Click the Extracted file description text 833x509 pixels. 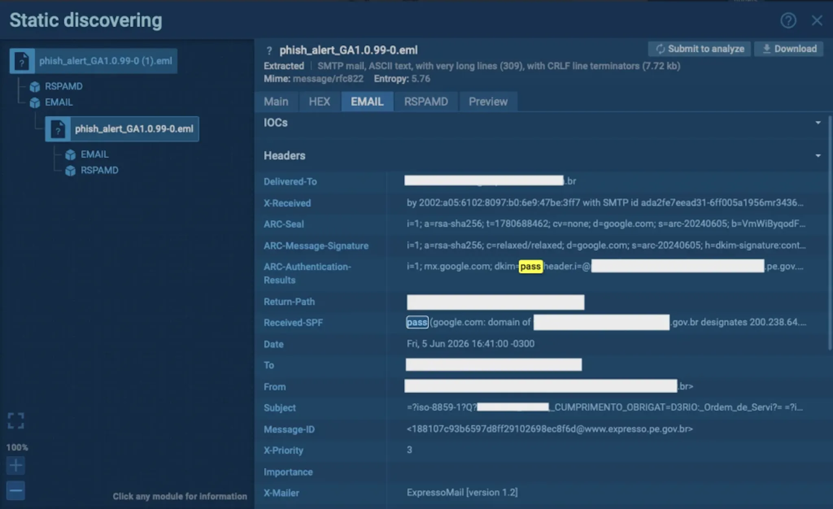pyautogui.click(x=499, y=66)
